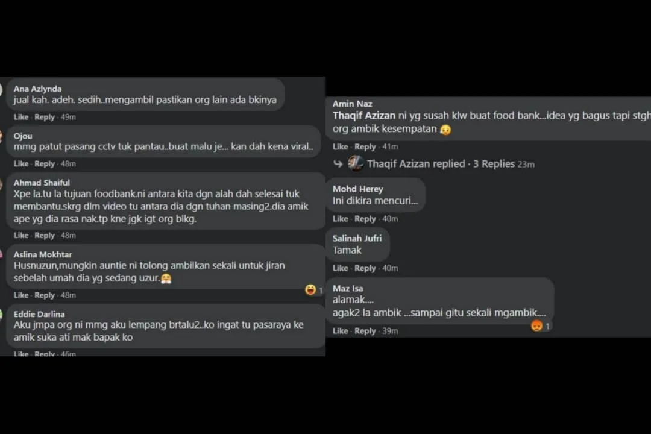Viewport: 651px width, 434px height.
Task: Reply to Salinah Jufri's comment
Action: [365, 268]
